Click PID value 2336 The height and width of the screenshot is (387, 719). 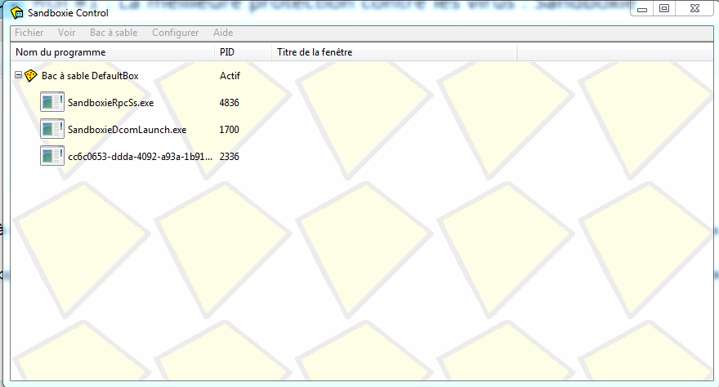click(x=230, y=157)
